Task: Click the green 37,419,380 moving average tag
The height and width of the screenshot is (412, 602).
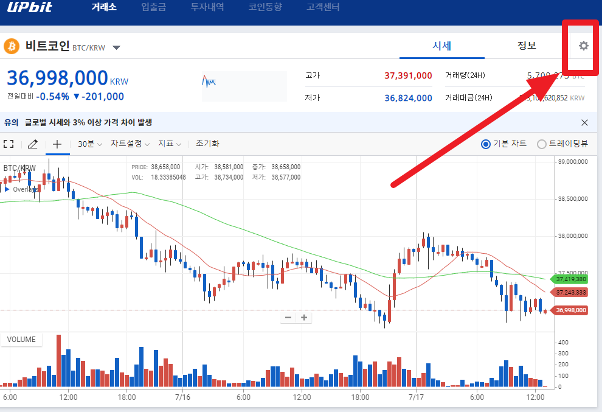Action: tap(570, 279)
